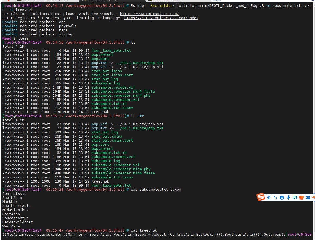Click the four_taxa_sets.txt filename in first listing
This screenshot has width=315, height=240.
coord(111,51)
